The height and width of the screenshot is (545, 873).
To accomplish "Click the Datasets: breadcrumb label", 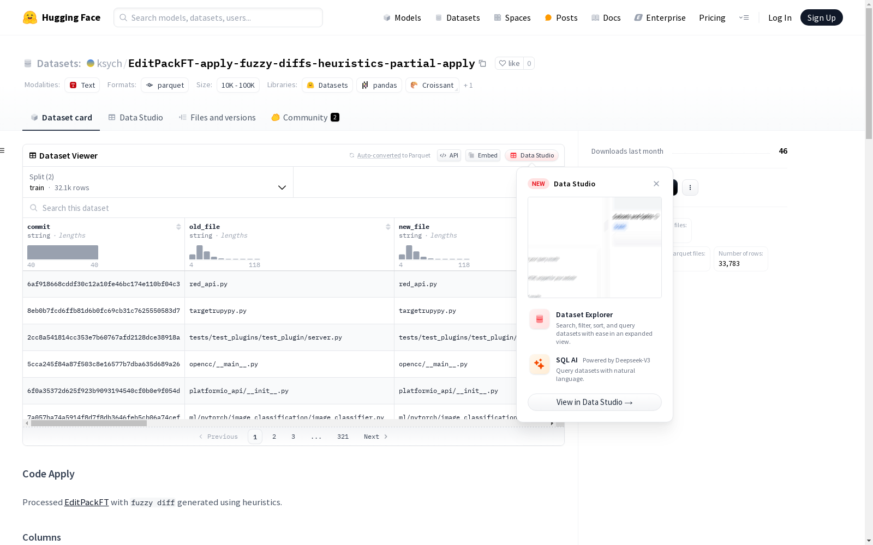I will [x=58, y=63].
